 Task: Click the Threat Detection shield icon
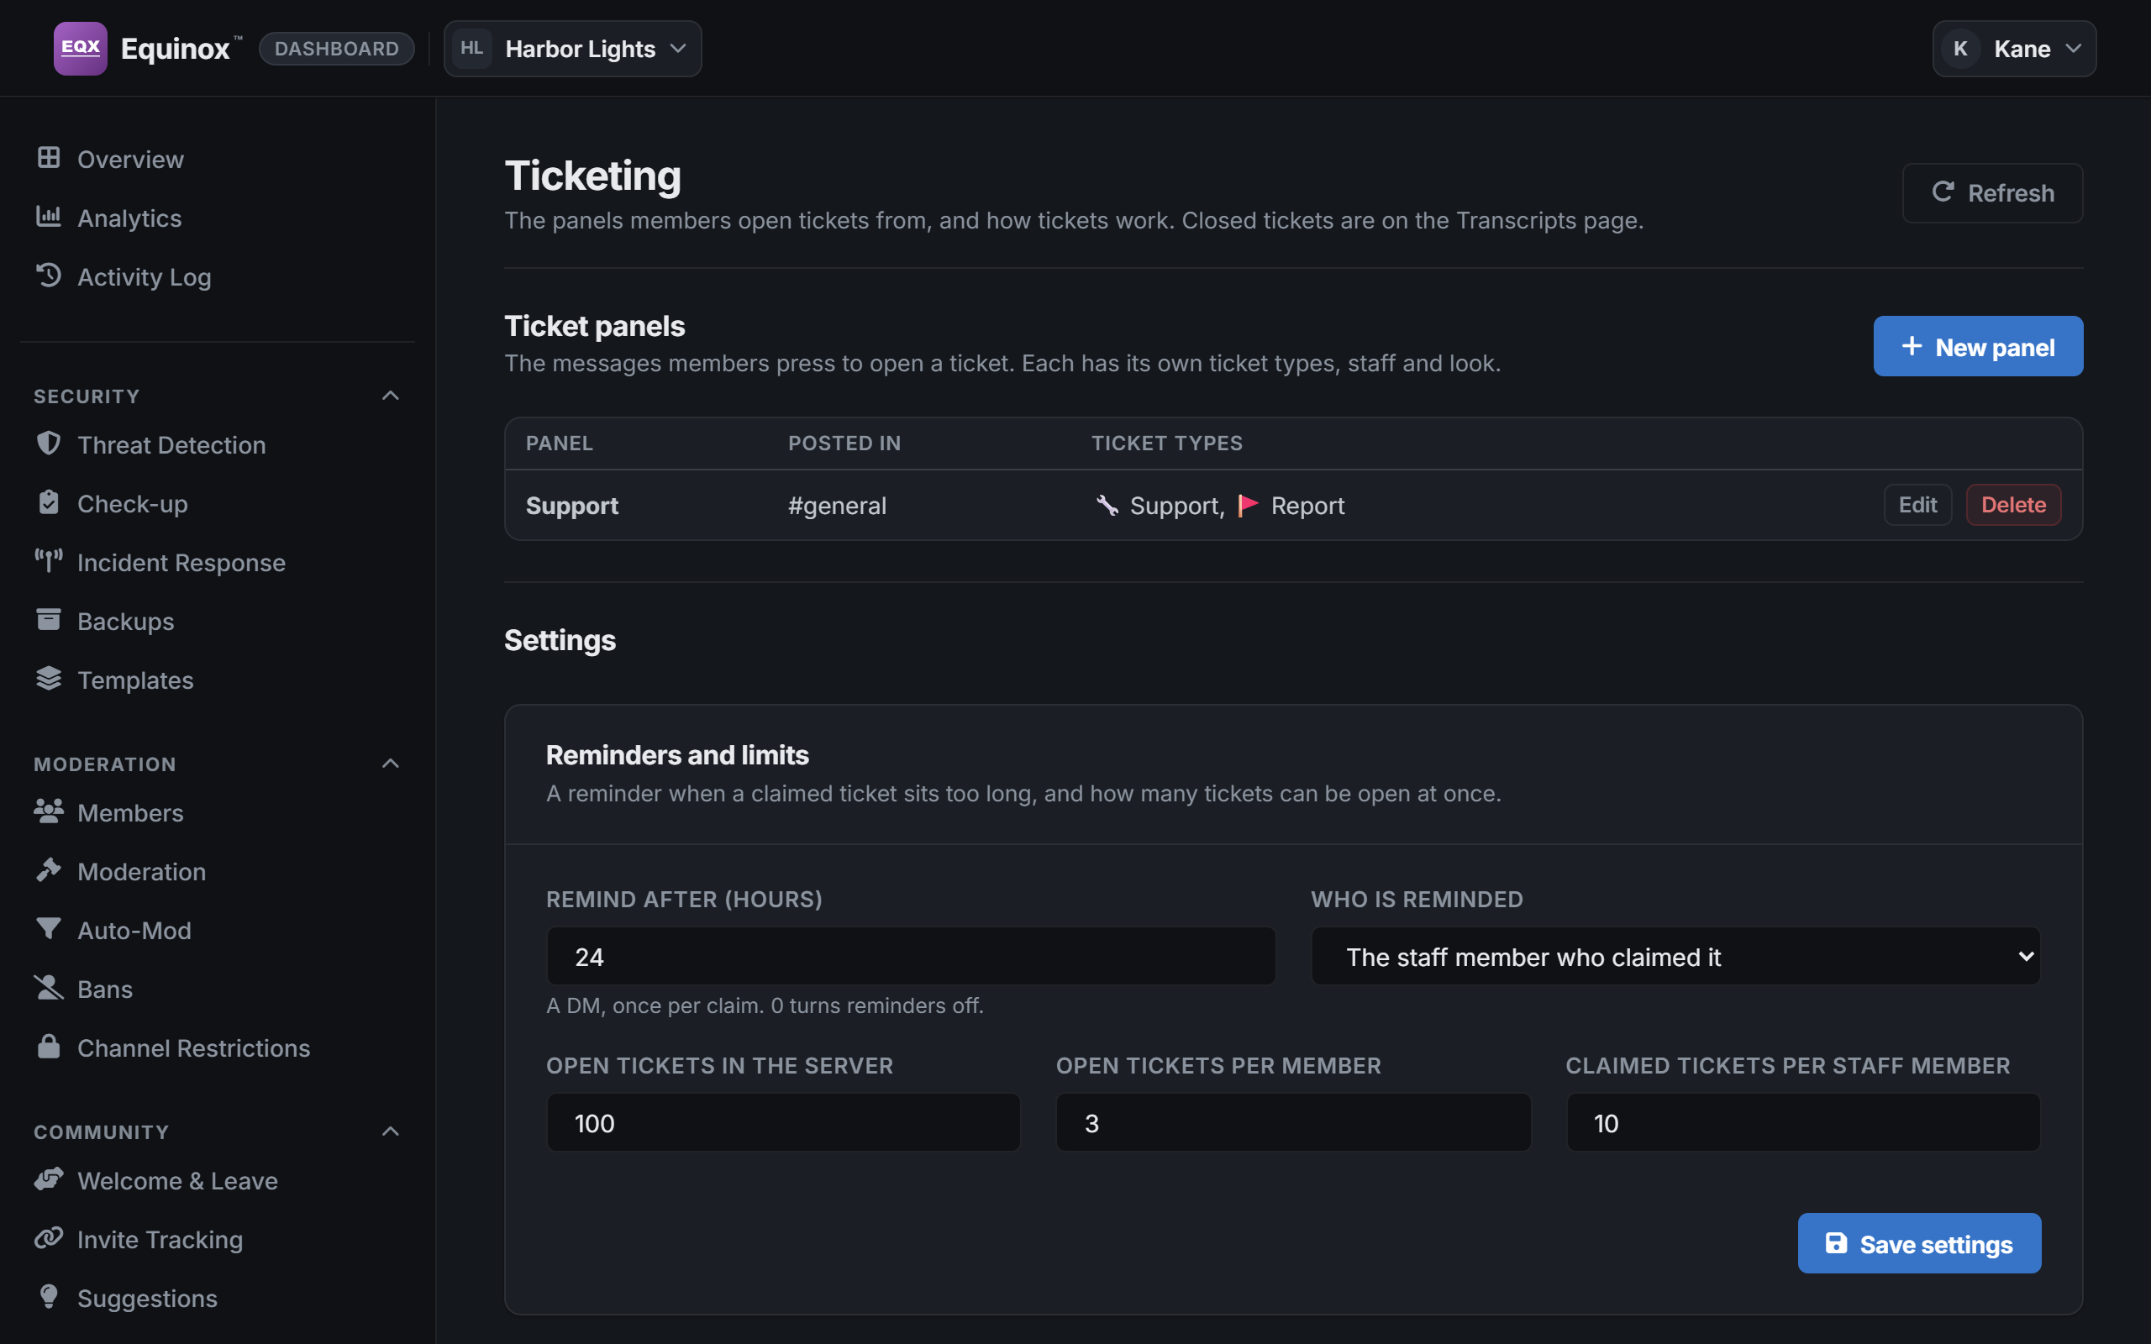[x=49, y=444]
